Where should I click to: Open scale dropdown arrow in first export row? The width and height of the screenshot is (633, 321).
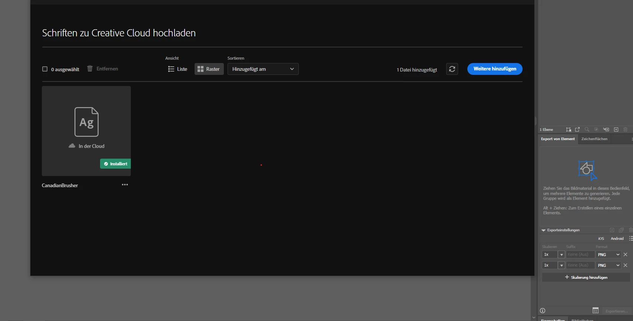(x=561, y=255)
